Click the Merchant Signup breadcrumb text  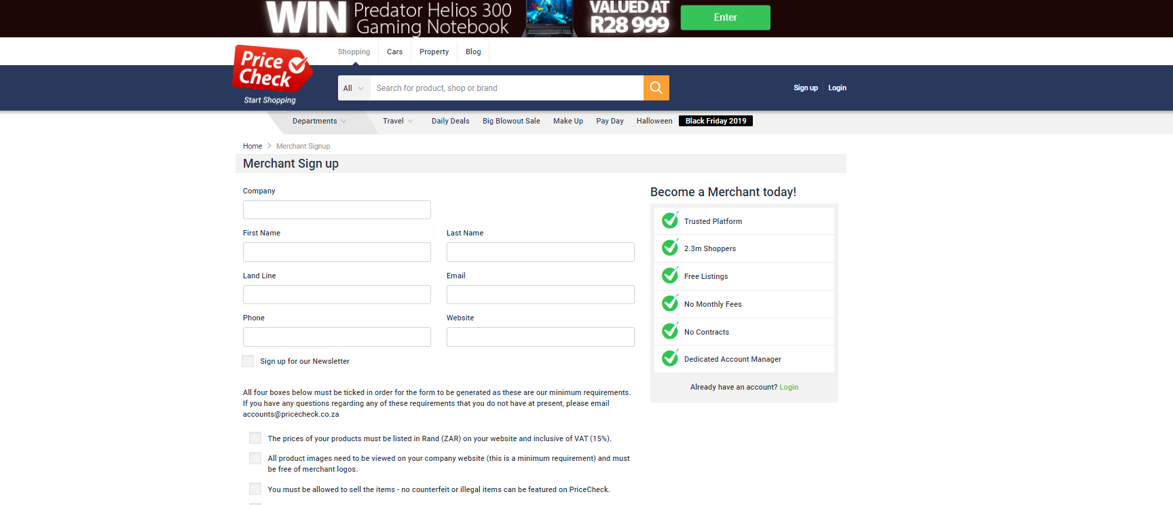[x=303, y=146]
